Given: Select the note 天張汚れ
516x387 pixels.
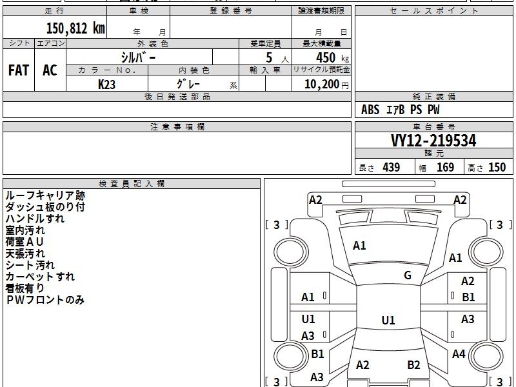Looking at the screenshot, I should (x=25, y=253).
